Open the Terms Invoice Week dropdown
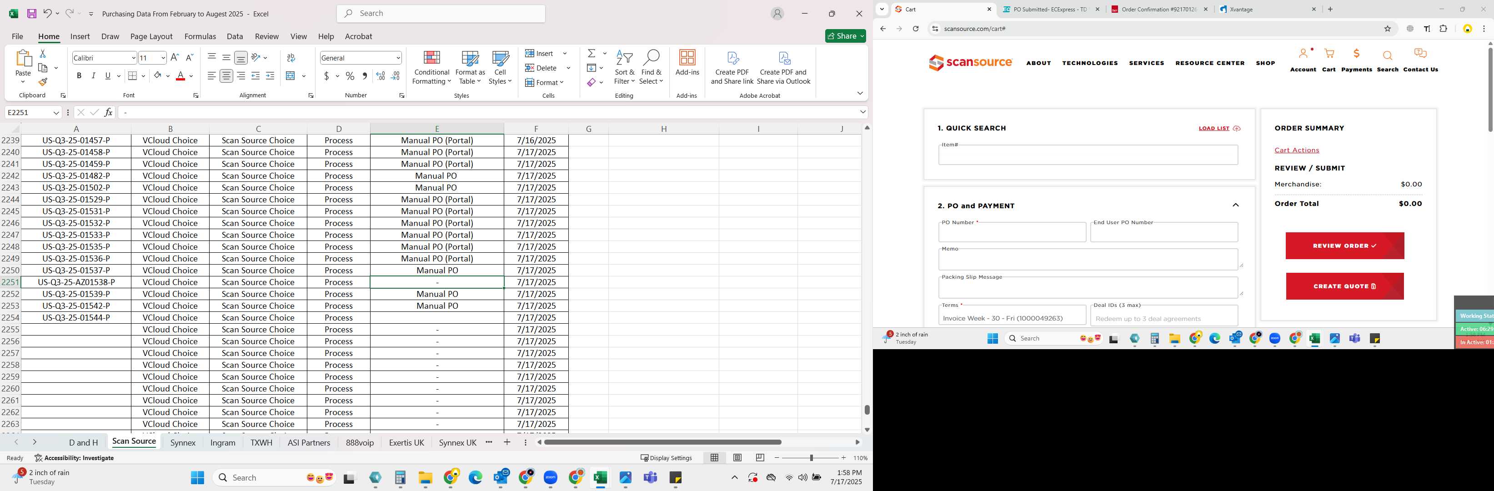This screenshot has height=491, width=1494. click(1012, 316)
